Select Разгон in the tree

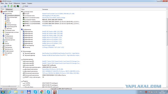coord(8,23)
